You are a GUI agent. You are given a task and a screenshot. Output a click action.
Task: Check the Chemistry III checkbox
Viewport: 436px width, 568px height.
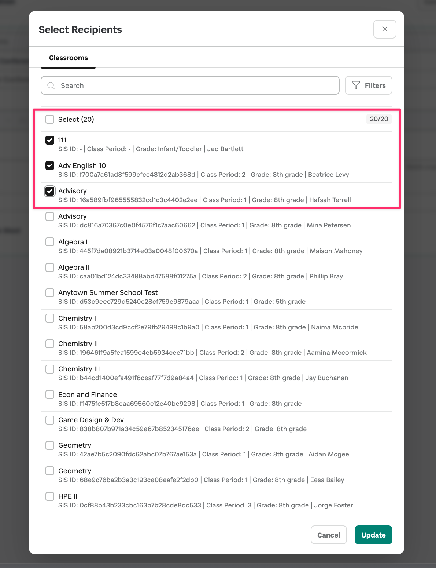(50, 369)
